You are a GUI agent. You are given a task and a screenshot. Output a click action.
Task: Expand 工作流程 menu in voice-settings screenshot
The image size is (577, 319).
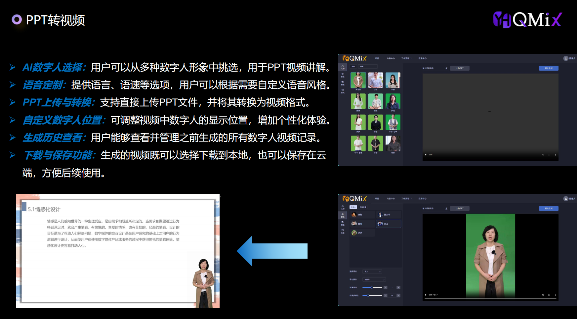pos(406,199)
